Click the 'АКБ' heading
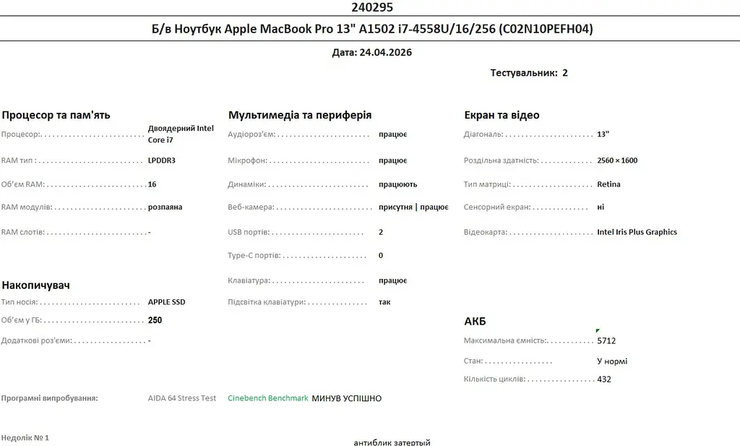 pyautogui.click(x=475, y=322)
